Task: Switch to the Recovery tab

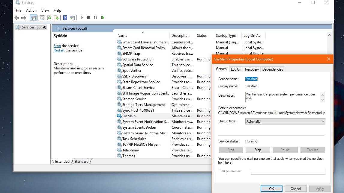Action: pos(252,69)
